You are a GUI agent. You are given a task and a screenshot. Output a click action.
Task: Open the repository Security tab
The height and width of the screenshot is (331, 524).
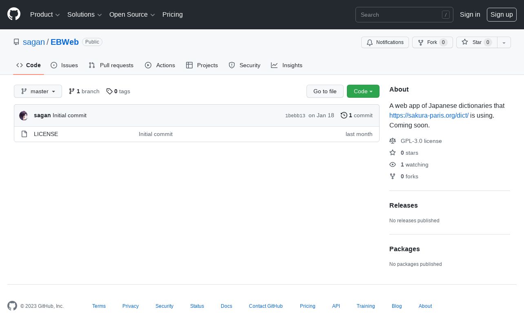click(244, 65)
